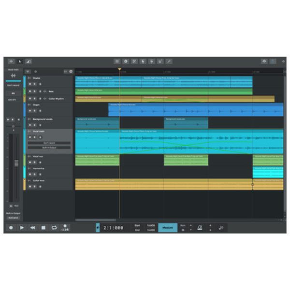Click the white circle icon in top center toolbar

pyautogui.click(x=126, y=61)
